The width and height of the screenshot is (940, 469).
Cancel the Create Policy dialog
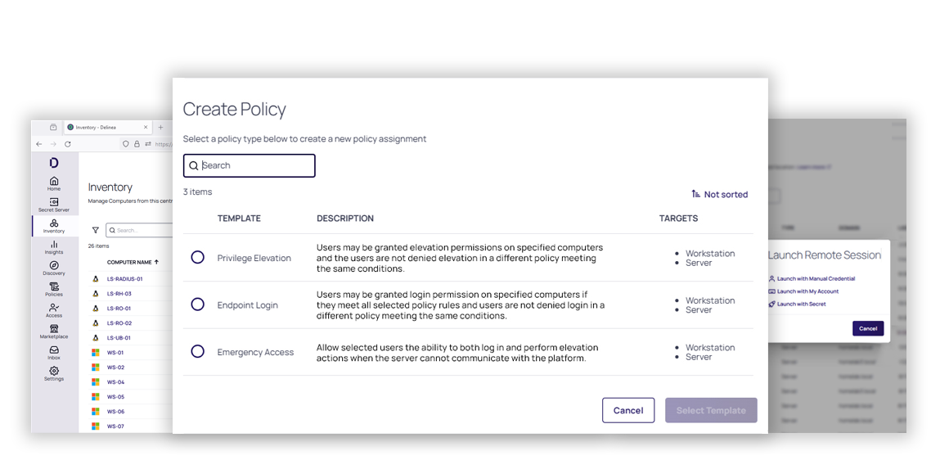pyautogui.click(x=628, y=410)
